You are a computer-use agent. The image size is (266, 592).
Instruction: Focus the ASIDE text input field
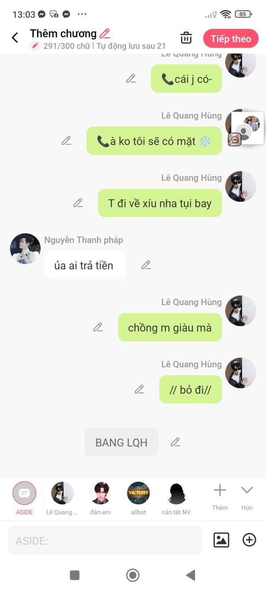[x=105, y=540]
